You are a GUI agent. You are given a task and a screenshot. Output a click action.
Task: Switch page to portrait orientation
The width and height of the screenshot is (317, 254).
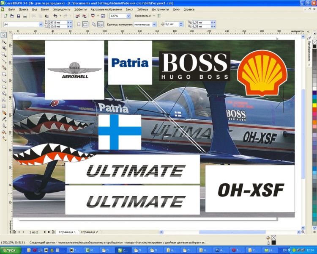[x=79, y=25]
